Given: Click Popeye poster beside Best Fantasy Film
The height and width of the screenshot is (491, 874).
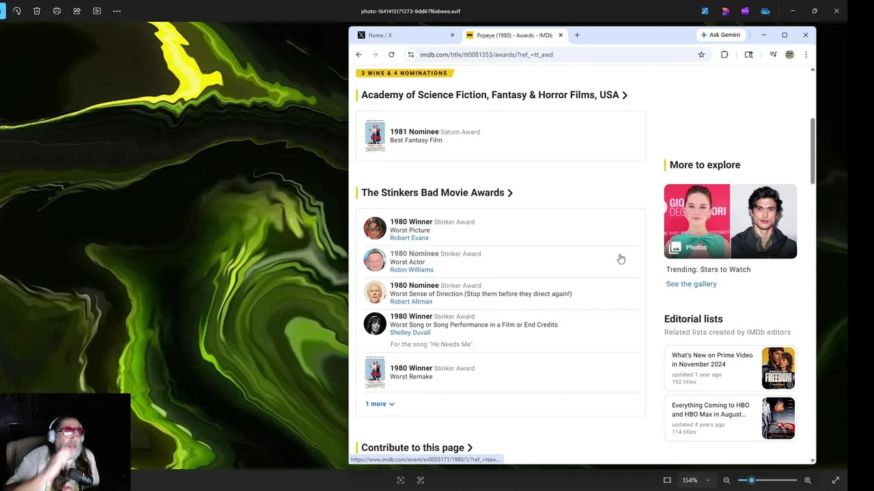Looking at the screenshot, I should tap(374, 136).
